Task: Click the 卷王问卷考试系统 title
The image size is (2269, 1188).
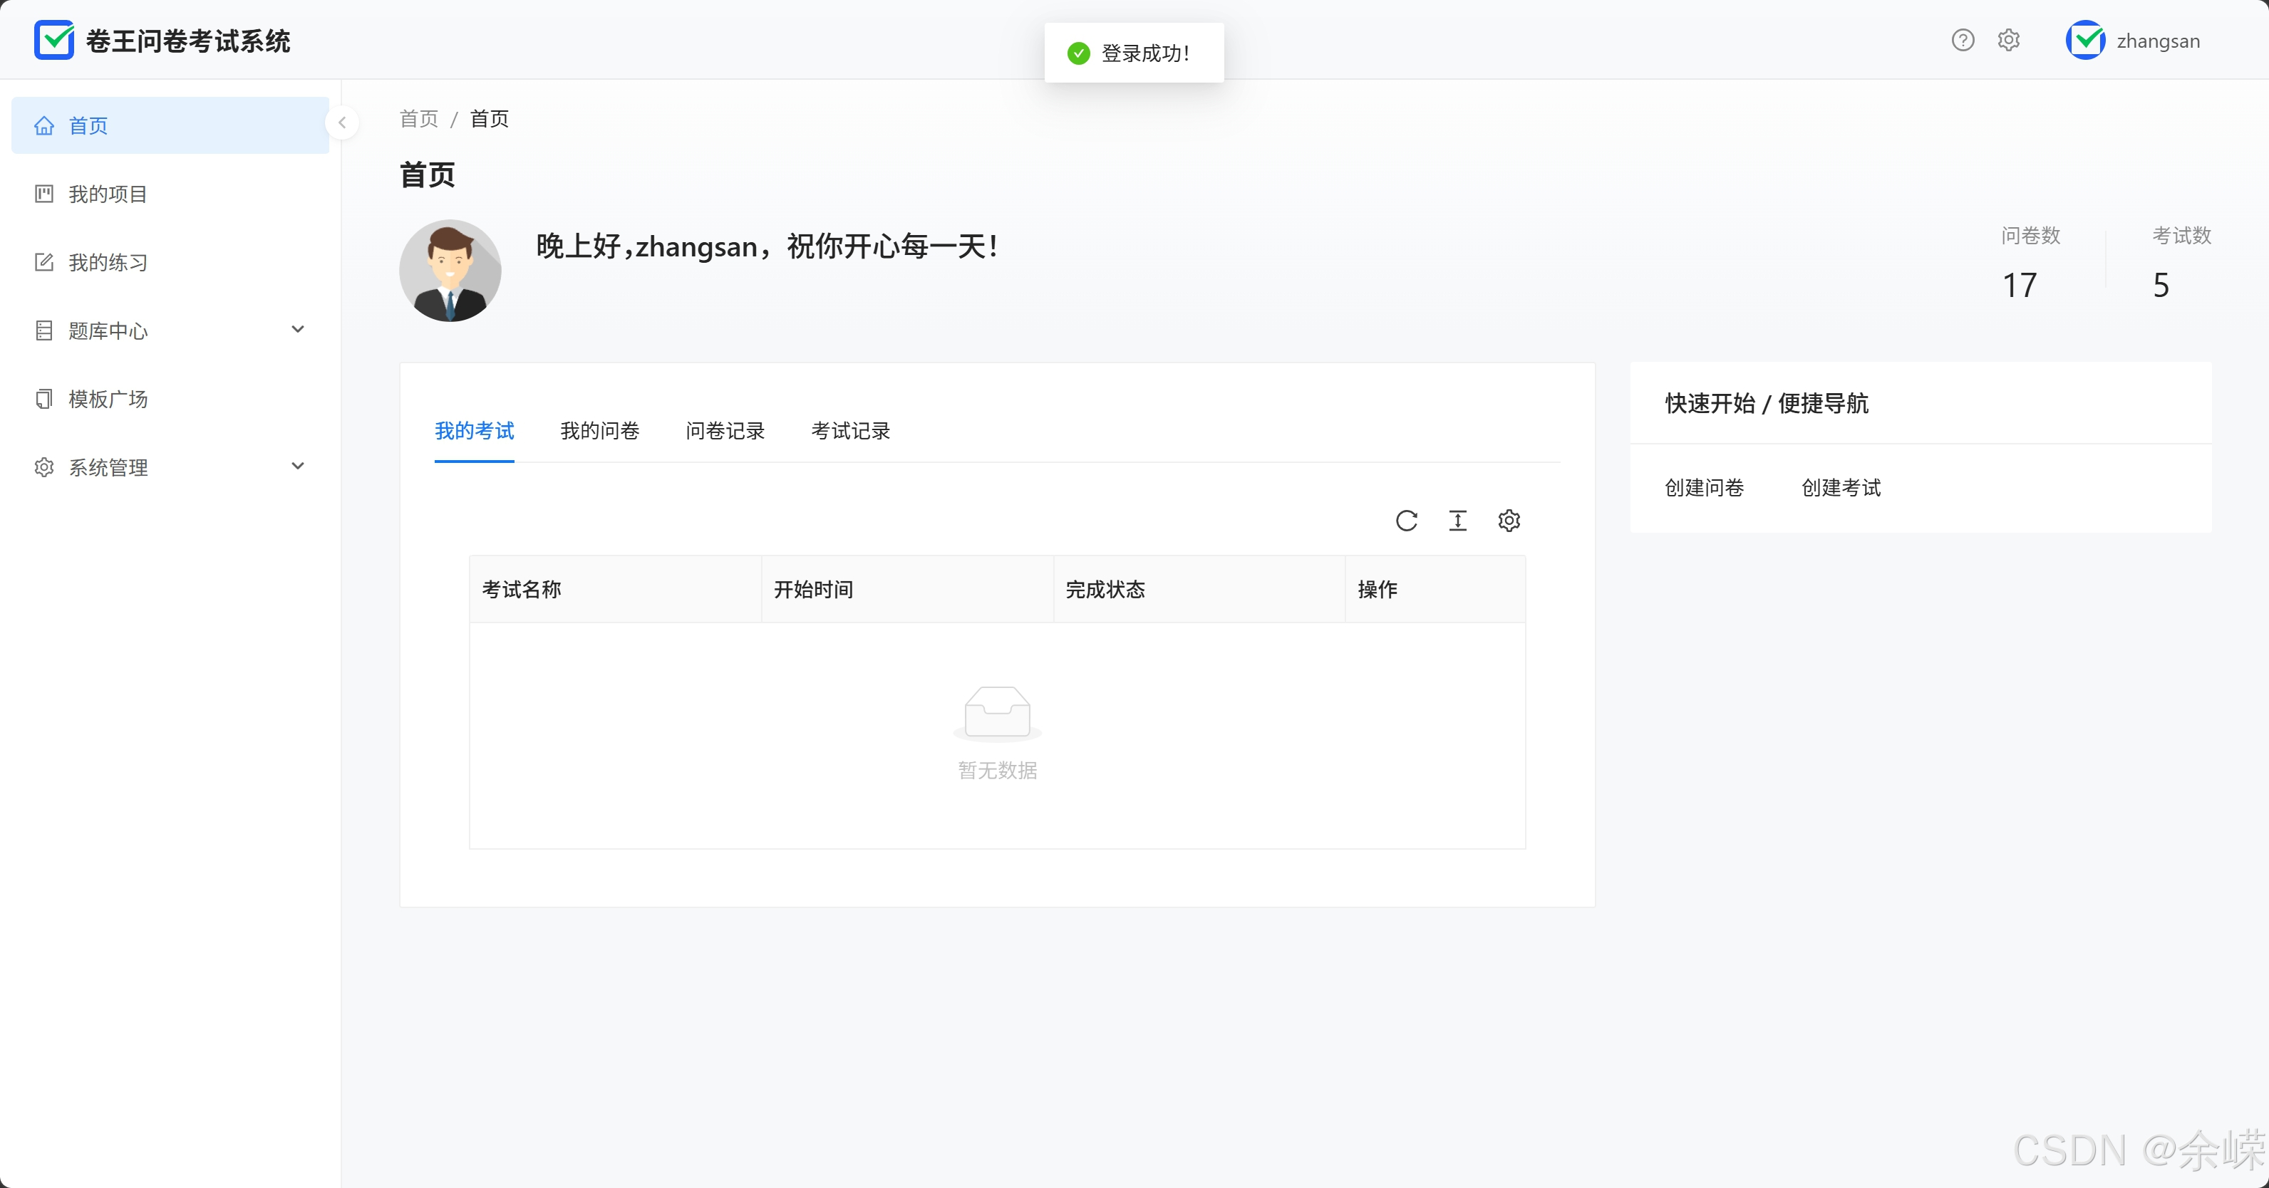Action: (189, 41)
